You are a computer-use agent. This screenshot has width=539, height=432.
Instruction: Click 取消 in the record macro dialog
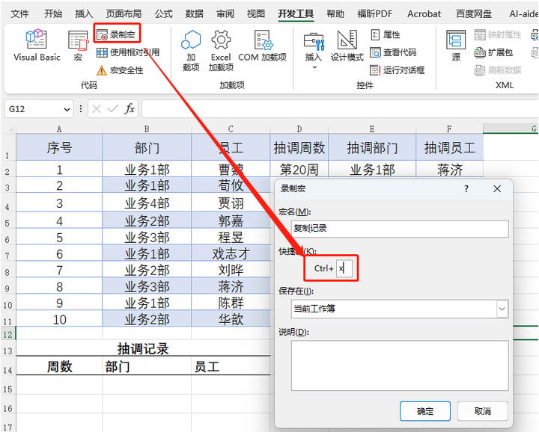point(483,411)
